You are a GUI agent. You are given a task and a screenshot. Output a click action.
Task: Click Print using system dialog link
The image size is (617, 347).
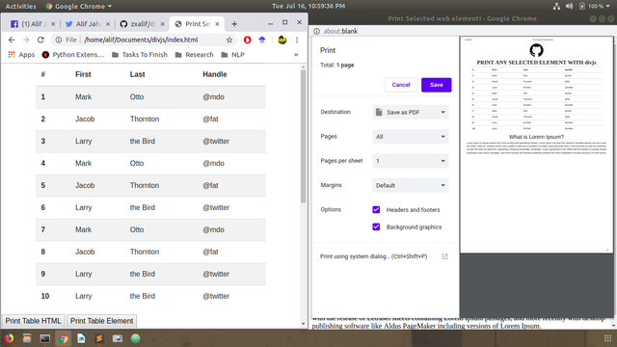373,256
